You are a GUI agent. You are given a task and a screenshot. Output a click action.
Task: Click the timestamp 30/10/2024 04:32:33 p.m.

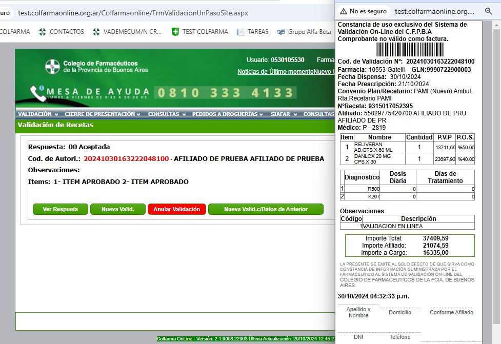pos(373,296)
